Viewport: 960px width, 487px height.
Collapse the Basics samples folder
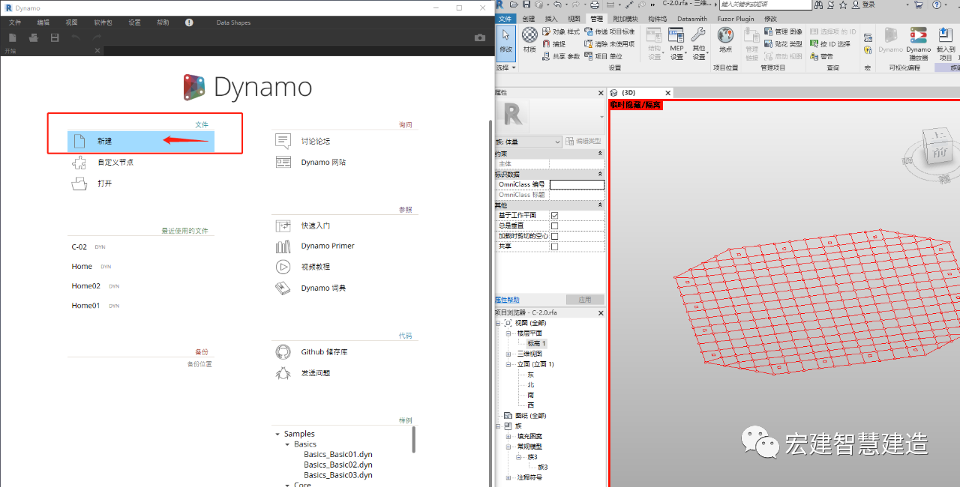286,444
